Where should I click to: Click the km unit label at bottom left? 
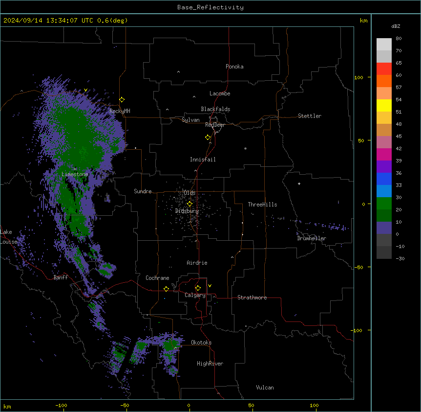[x=7, y=406]
